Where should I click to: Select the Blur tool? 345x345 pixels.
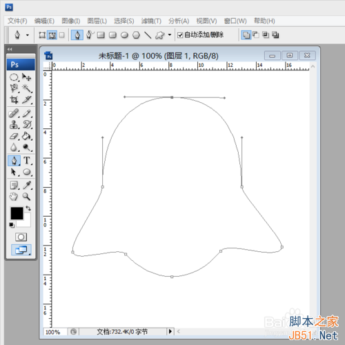pyautogui.click(x=14, y=147)
